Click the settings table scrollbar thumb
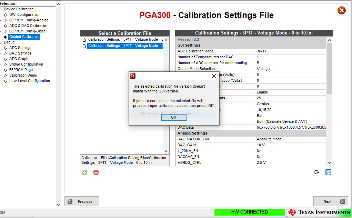Viewport: 352px width, 218px height. (329, 68)
